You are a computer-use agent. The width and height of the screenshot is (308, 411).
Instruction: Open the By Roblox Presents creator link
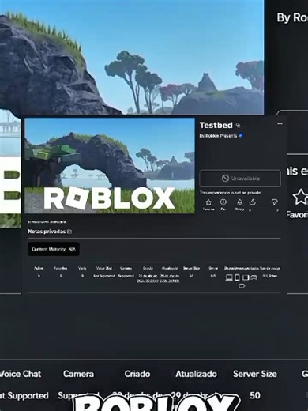click(218, 136)
